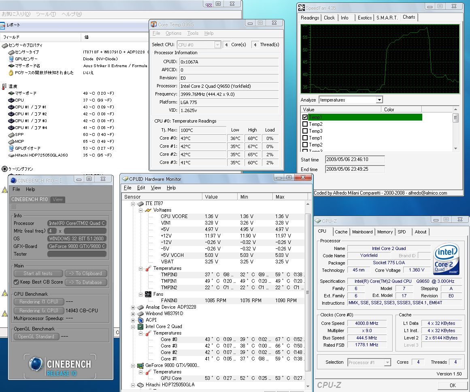Image resolution: width=470 pixels, height=392 pixels.
Task: Click the Core Temp thermometer title icon
Action: pos(154,24)
